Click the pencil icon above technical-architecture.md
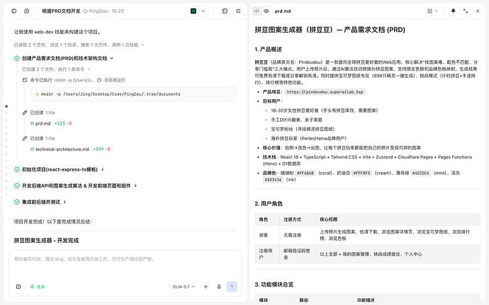The height and width of the screenshot is (305, 489). (25, 138)
